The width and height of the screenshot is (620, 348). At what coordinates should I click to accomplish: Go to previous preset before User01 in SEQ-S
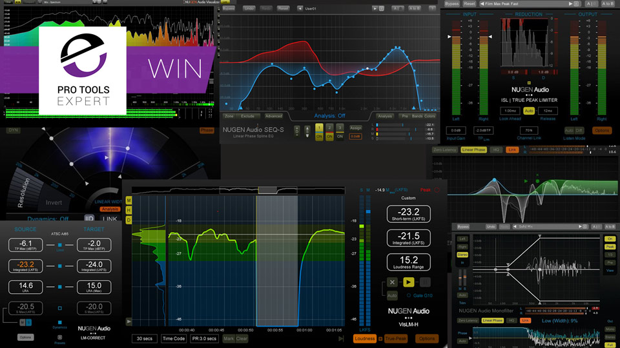tap(300, 8)
